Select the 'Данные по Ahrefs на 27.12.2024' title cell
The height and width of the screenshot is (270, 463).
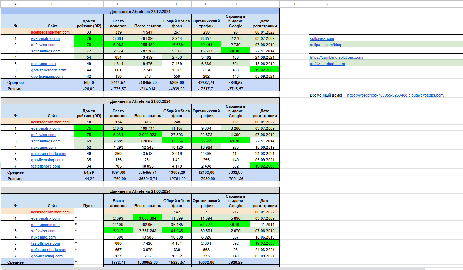(140, 11)
